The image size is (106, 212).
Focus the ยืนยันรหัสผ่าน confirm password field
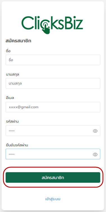(x=53, y=154)
